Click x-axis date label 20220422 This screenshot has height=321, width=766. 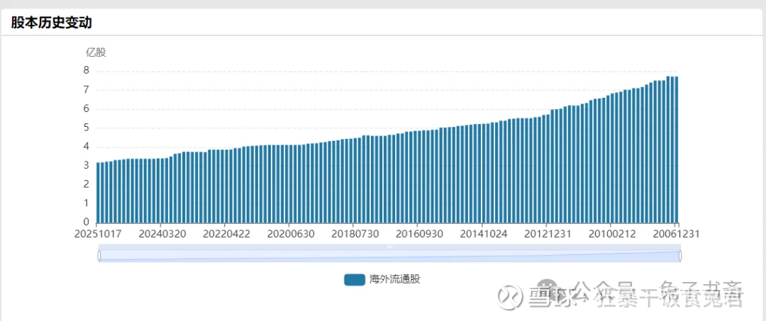[x=226, y=234]
